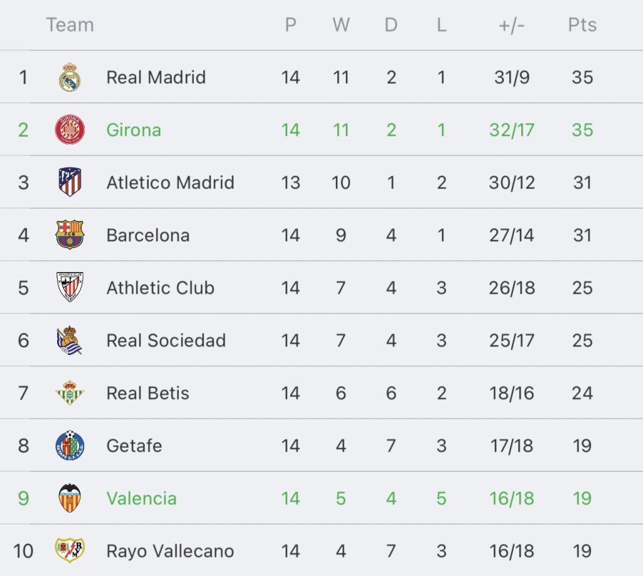Image resolution: width=643 pixels, height=576 pixels.
Task: Select the Real Betis triangular logo
Action: point(70,393)
